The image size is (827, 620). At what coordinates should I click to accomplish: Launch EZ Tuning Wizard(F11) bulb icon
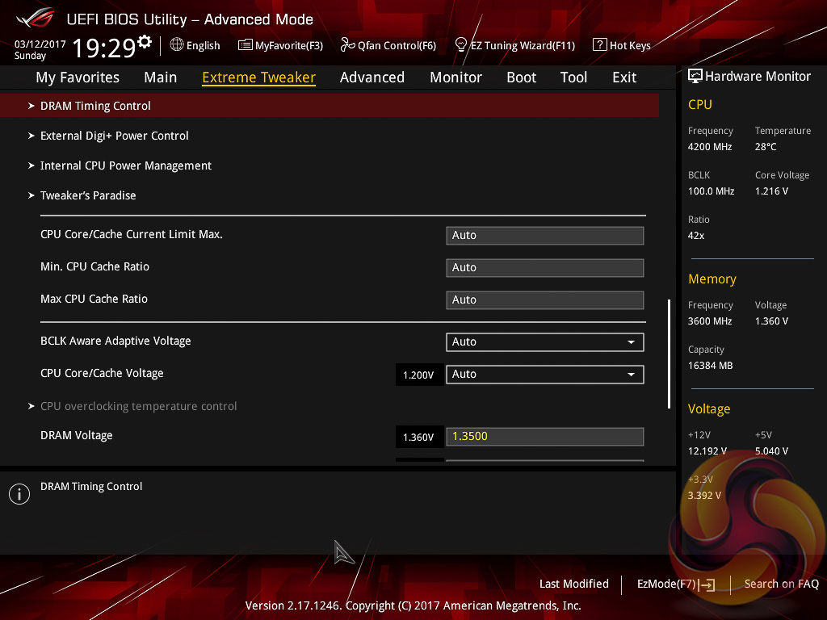coord(460,45)
